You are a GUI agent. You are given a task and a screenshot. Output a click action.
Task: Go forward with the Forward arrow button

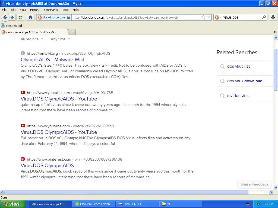(x=12, y=17)
